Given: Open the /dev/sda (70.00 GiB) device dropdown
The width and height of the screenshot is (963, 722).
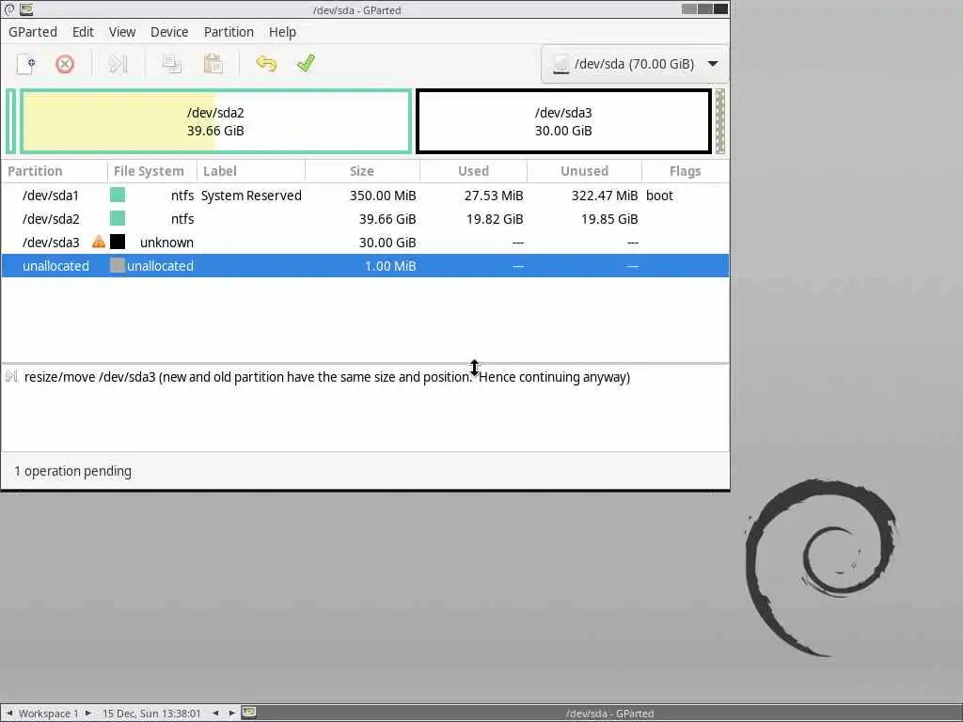Looking at the screenshot, I should click(635, 64).
